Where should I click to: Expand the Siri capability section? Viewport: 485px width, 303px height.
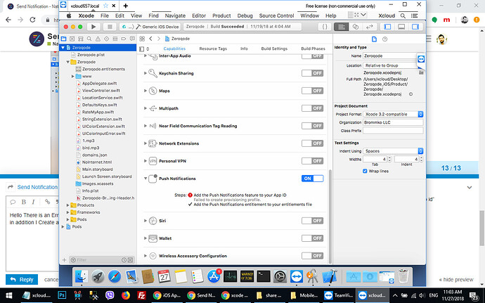pos(145,221)
